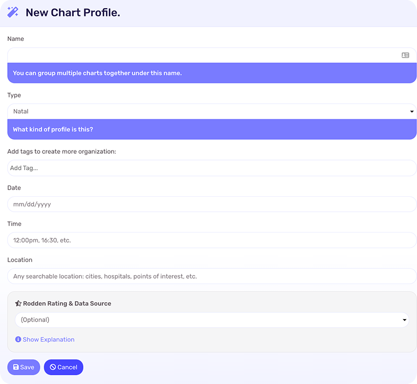Open the Rodden Rating (Optional) dropdown
Screen dimensions: 417x384
tap(212, 320)
